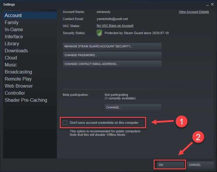Click Change Contact Email Address button

pyautogui.click(x=112, y=64)
